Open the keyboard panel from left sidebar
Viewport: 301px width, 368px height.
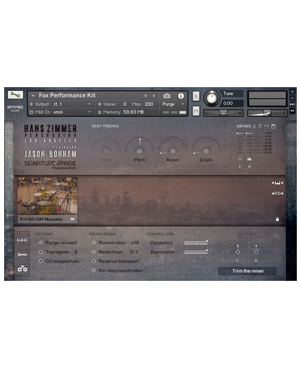point(22,241)
